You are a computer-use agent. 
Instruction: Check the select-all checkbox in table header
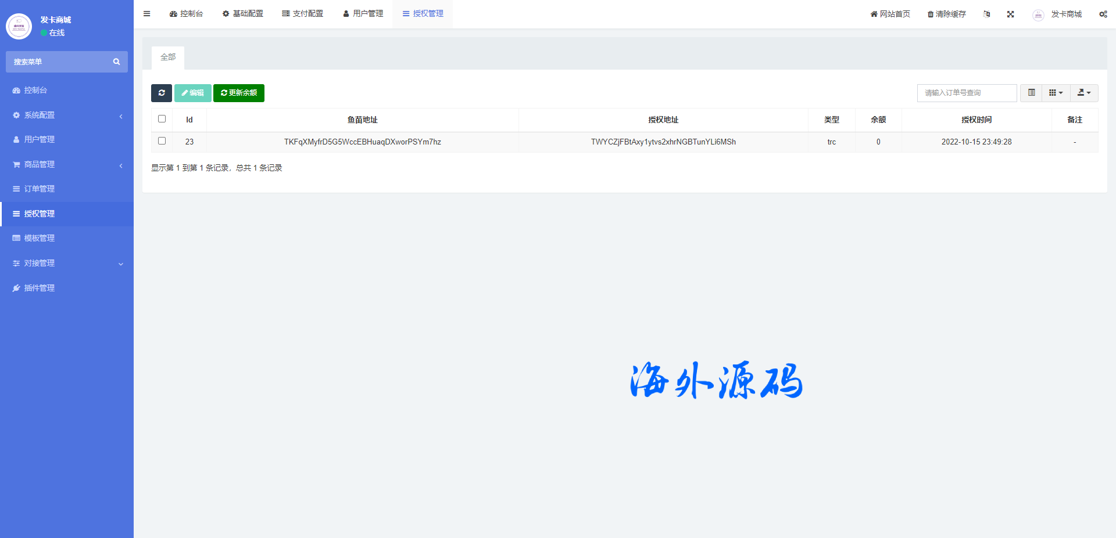162,119
